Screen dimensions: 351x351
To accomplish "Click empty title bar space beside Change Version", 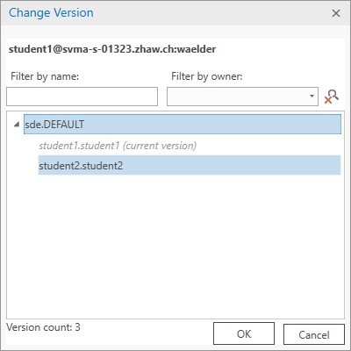I will click(211, 13).
